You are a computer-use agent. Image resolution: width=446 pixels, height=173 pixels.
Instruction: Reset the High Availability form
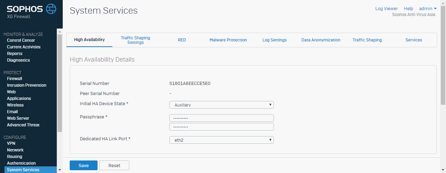(x=114, y=165)
